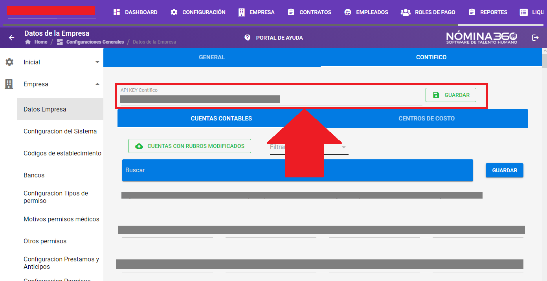Click the Buscar search field

tap(297, 170)
